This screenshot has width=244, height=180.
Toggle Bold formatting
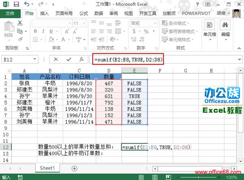[35, 31]
